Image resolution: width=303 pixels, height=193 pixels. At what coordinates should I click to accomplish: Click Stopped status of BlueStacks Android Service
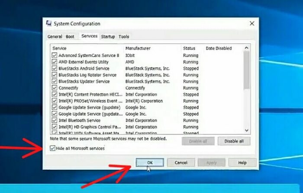pos(191,69)
